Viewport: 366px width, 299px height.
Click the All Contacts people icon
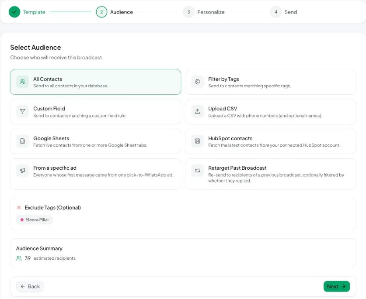22,82
